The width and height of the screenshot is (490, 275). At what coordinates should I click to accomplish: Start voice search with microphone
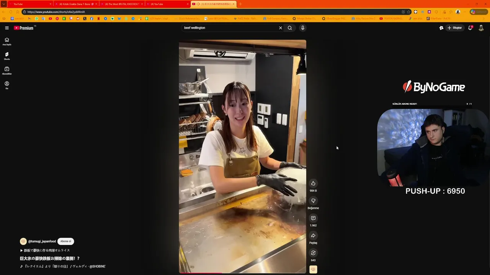[x=302, y=28]
